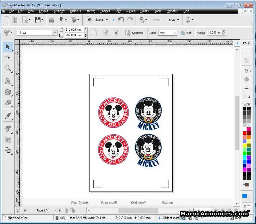Click the add page icon near Page 1/1
Screen dimensions: 256x224
coord(66,210)
